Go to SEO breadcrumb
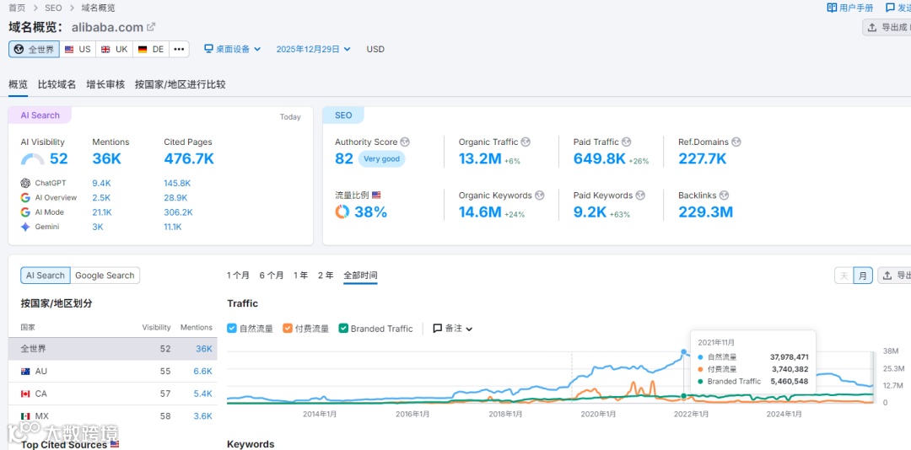 click(53, 8)
